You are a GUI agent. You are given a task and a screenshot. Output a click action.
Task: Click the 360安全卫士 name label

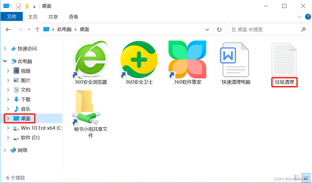(x=139, y=82)
